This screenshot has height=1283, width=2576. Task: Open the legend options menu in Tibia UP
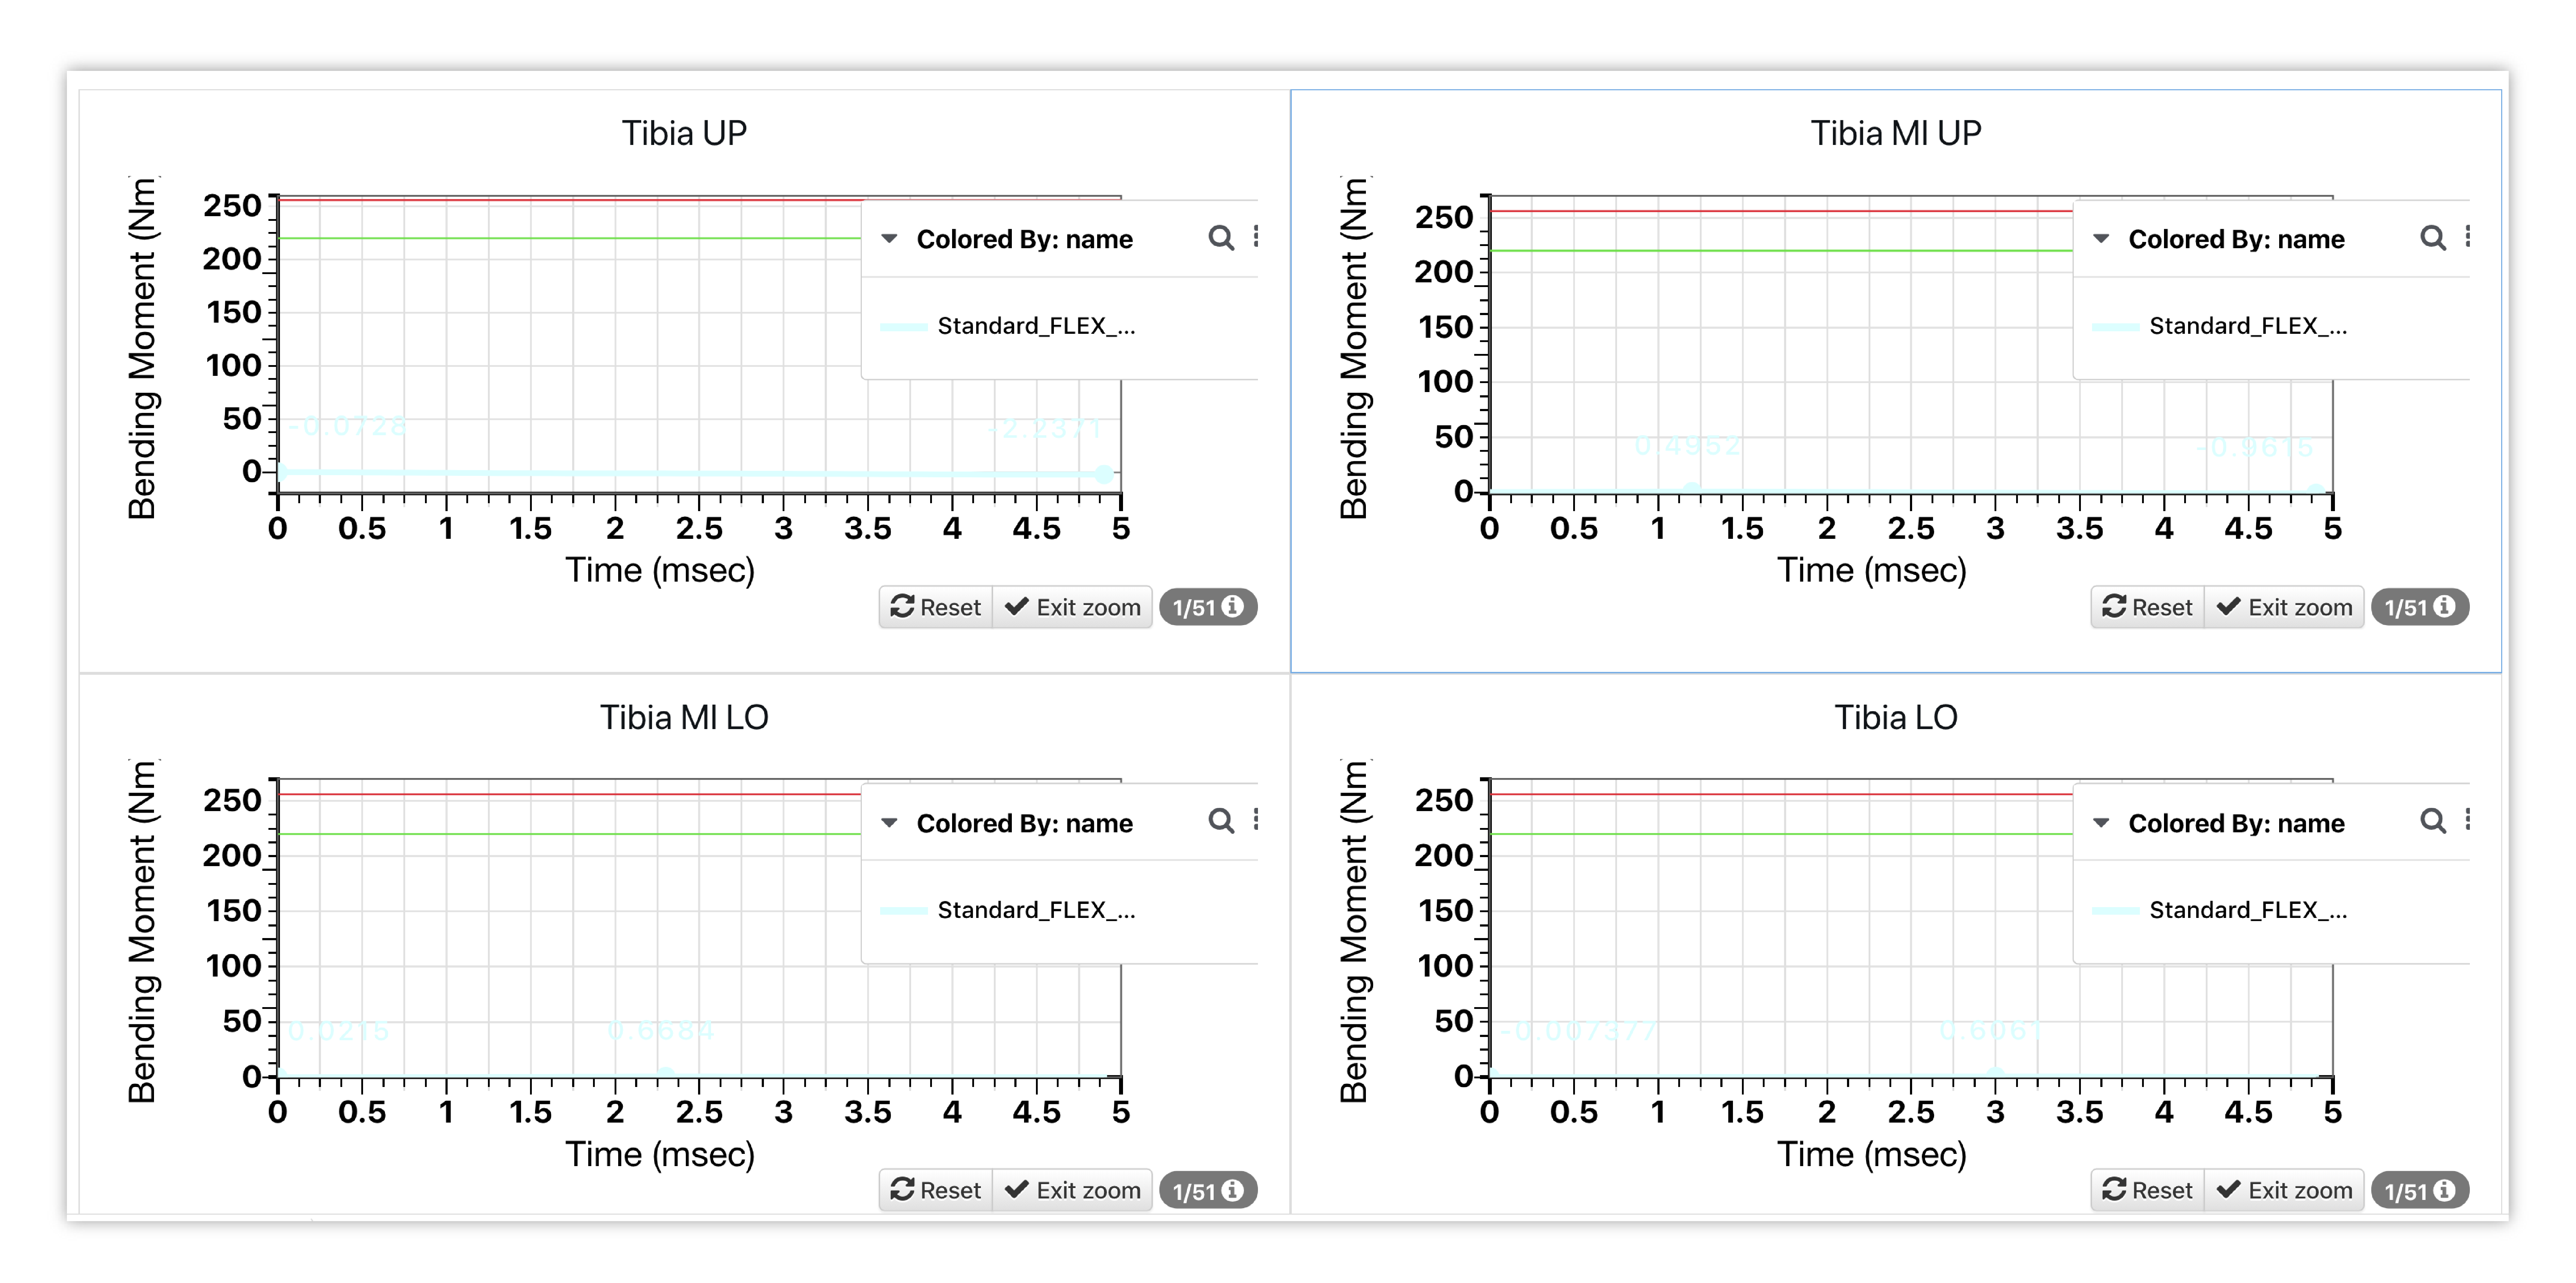pyautogui.click(x=1256, y=237)
